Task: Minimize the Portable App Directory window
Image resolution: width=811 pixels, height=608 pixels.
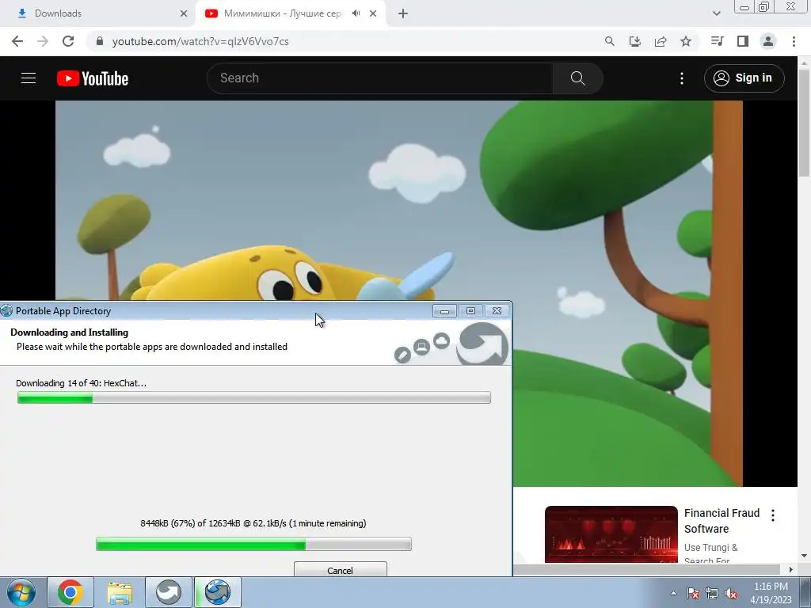Action: (x=444, y=310)
